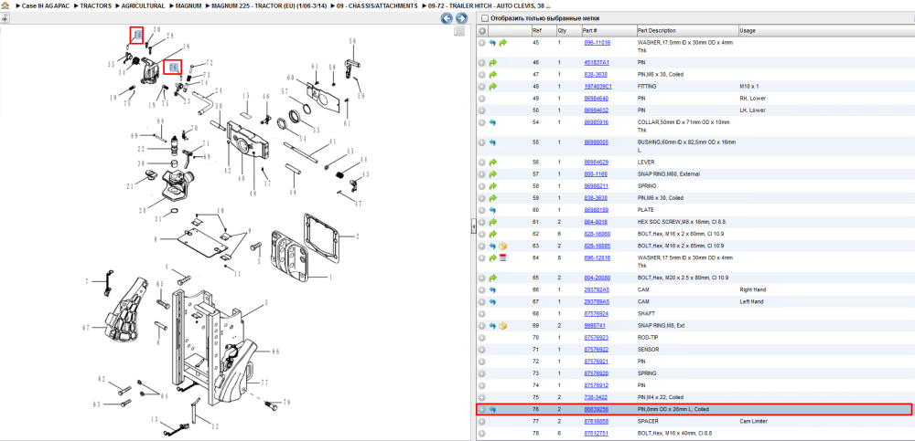Select 'Right Hand' usage text
The image size is (915, 441).
754,290
